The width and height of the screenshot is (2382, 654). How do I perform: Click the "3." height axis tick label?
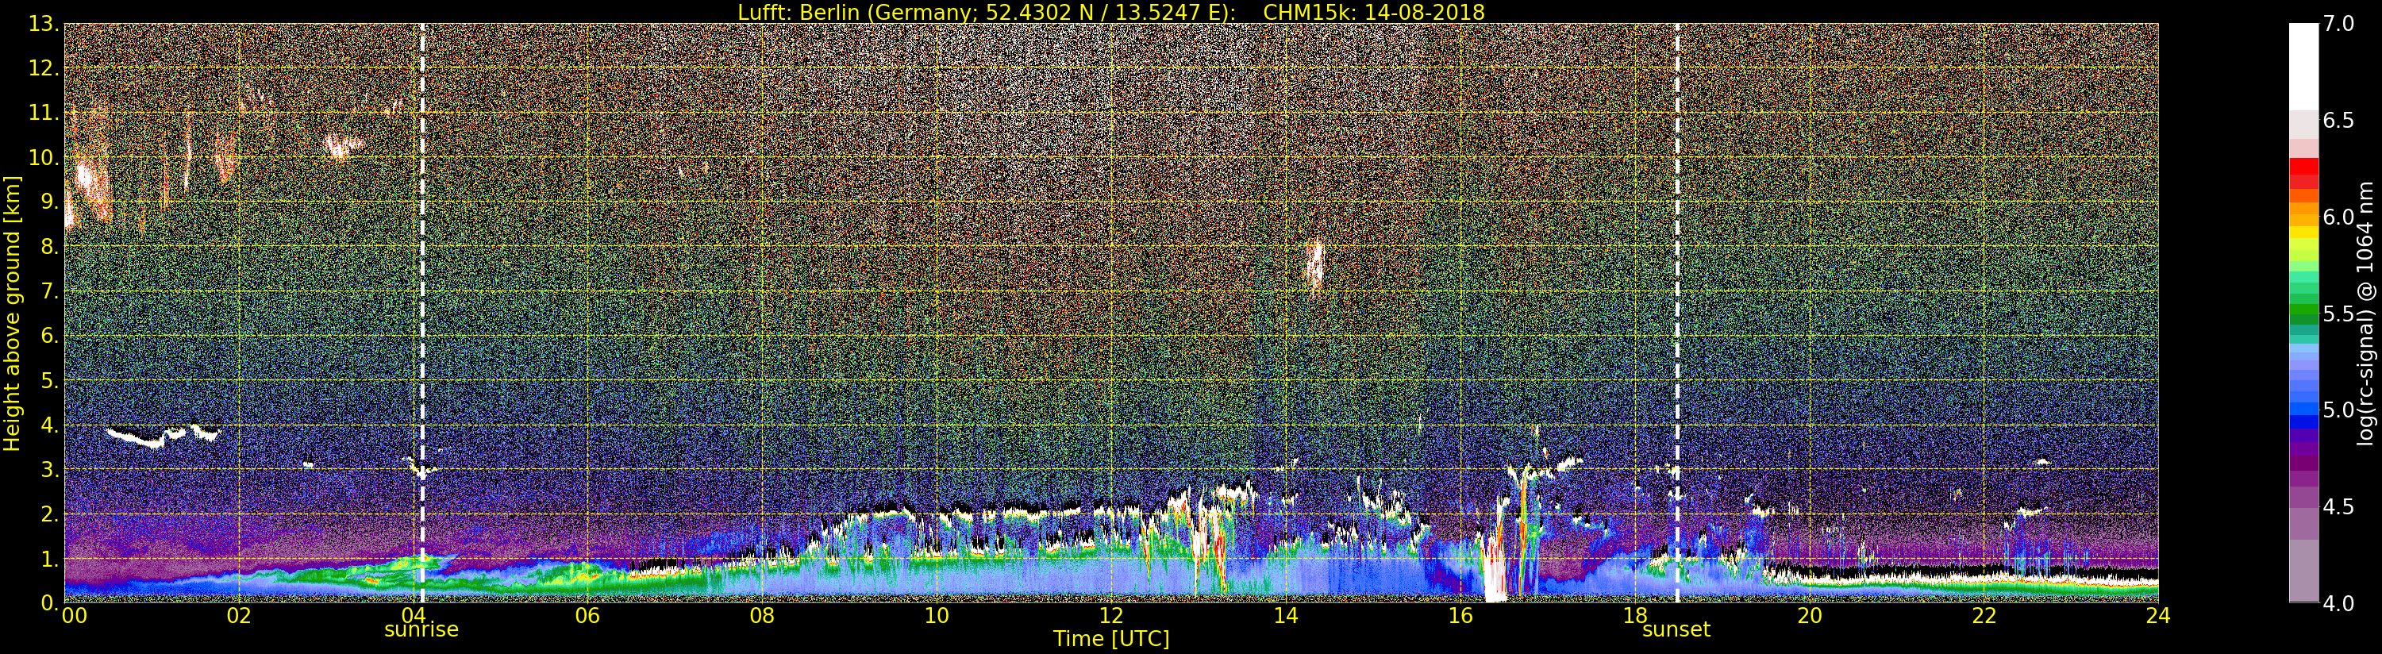(x=49, y=470)
